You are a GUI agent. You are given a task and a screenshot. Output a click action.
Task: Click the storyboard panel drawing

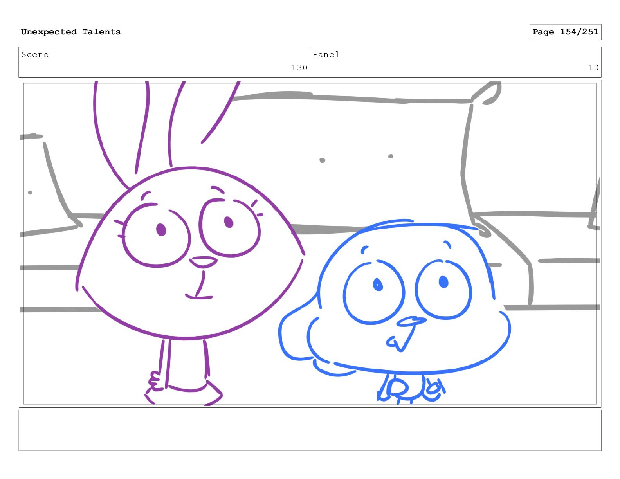(x=310, y=244)
